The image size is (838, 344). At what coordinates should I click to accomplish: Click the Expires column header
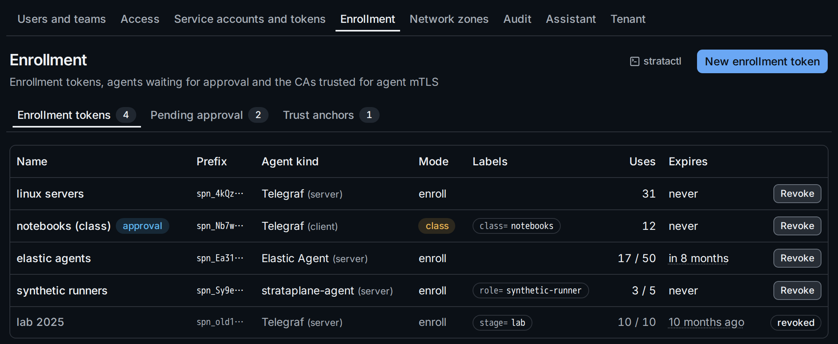[688, 161]
